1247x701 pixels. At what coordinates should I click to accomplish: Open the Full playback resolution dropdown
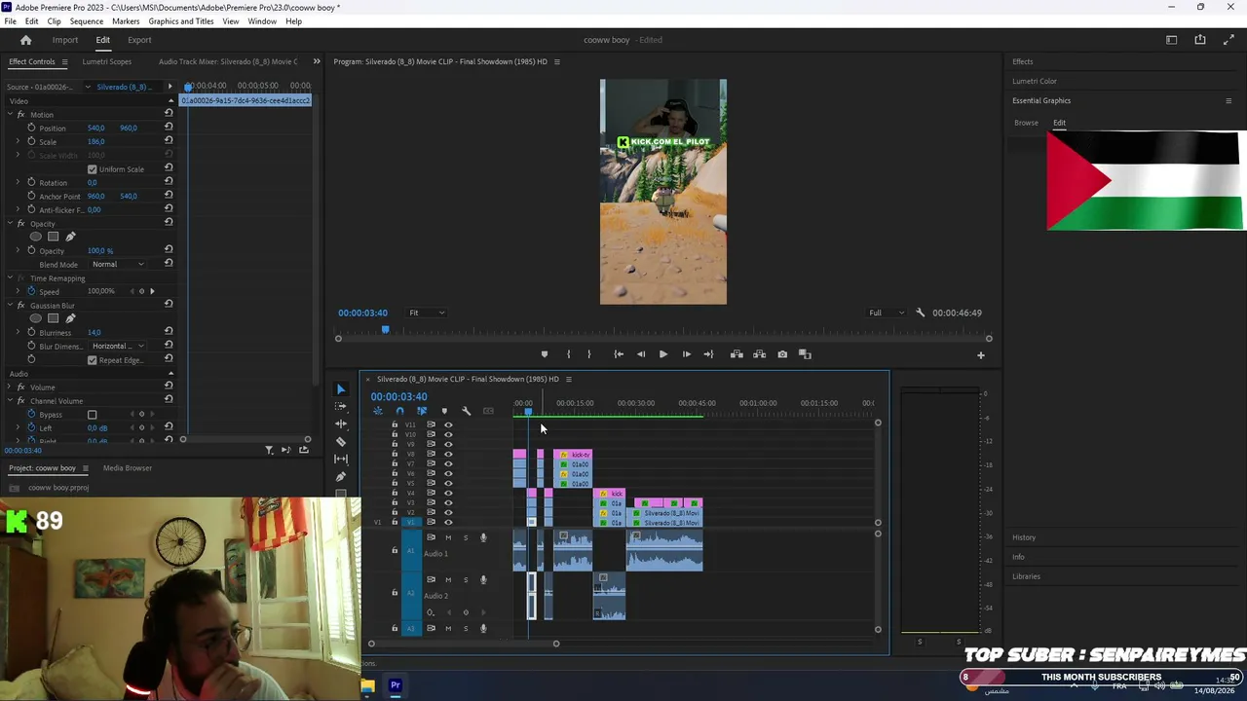coord(887,313)
